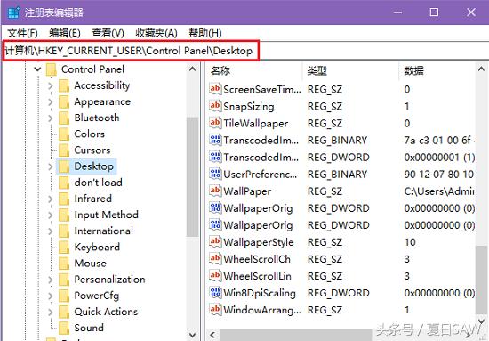
Task: Select the Quick Actions tree item
Action: (106, 312)
